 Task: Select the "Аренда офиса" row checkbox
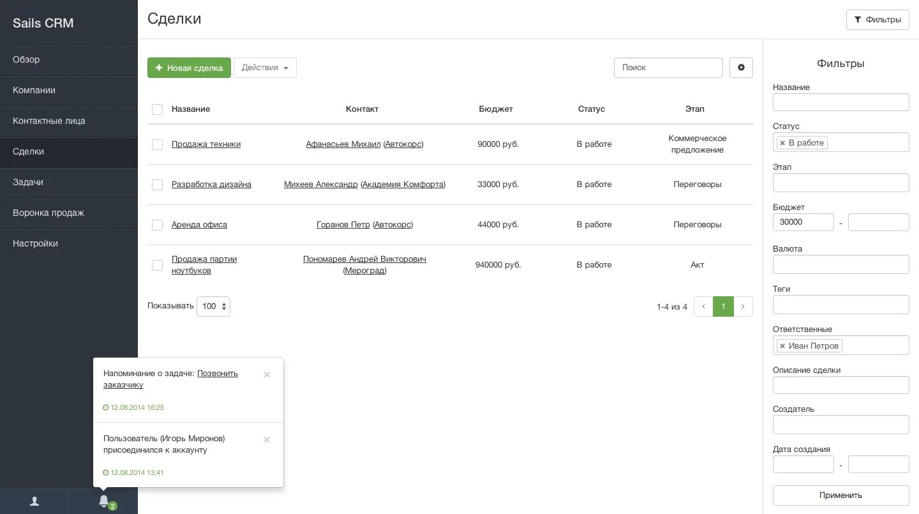(158, 225)
